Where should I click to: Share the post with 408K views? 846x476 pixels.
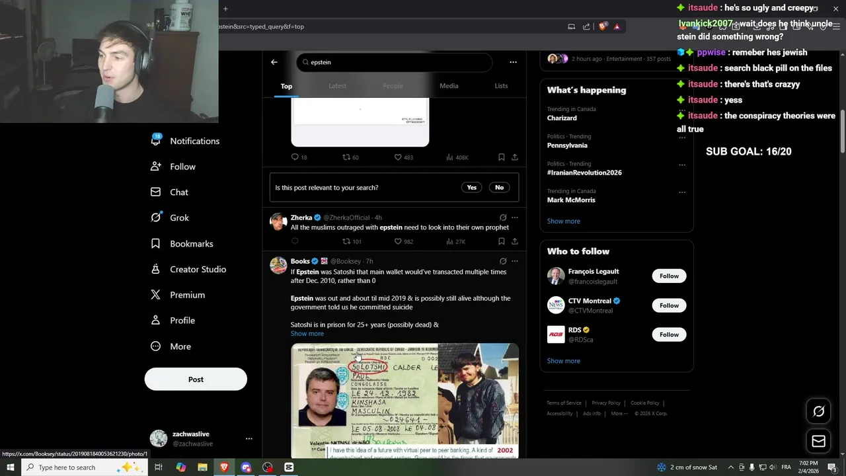click(x=514, y=157)
